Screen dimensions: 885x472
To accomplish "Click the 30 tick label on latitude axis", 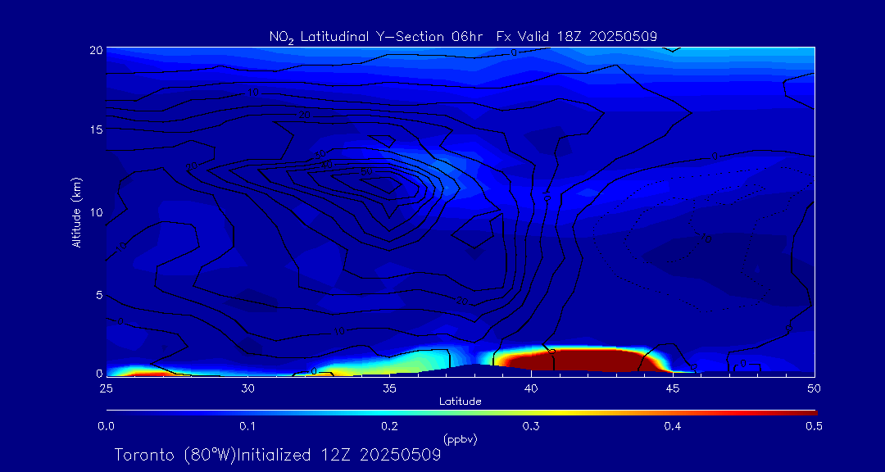I will pyautogui.click(x=247, y=388).
